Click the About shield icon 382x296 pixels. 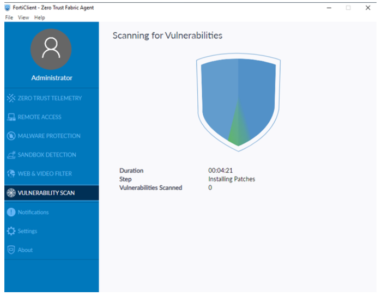(11, 250)
